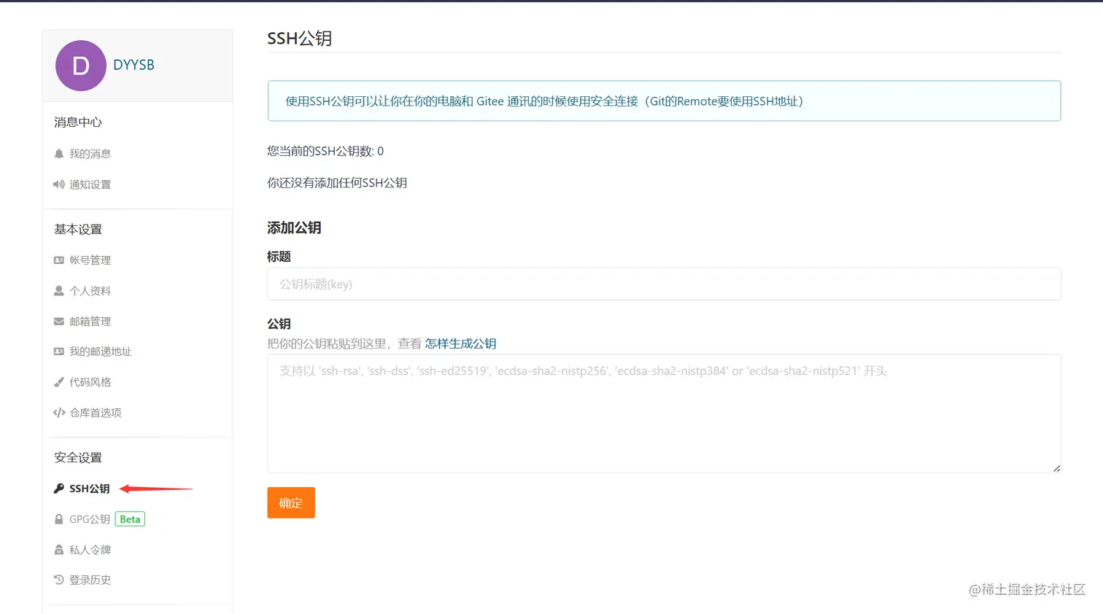1103x614 pixels.
Task: Select SSH公钥 in the security settings
Action: 89,489
